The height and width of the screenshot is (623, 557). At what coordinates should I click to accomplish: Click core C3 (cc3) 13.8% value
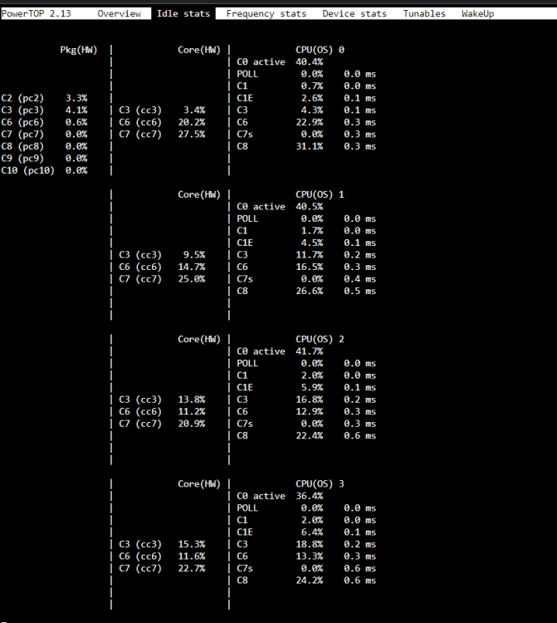point(192,400)
